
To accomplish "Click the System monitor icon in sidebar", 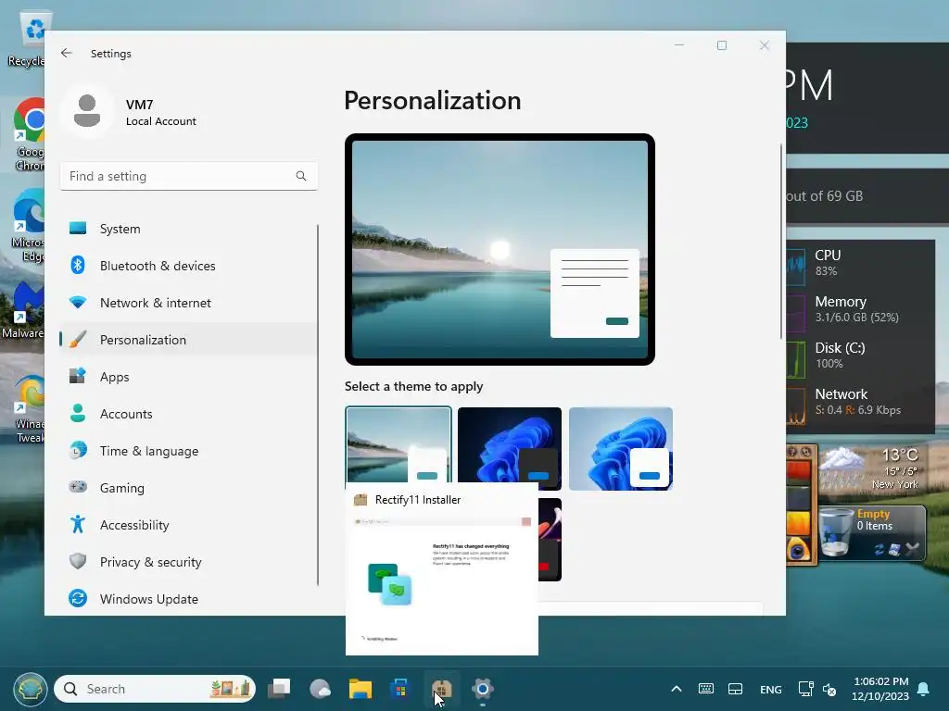I will pyautogui.click(x=78, y=228).
